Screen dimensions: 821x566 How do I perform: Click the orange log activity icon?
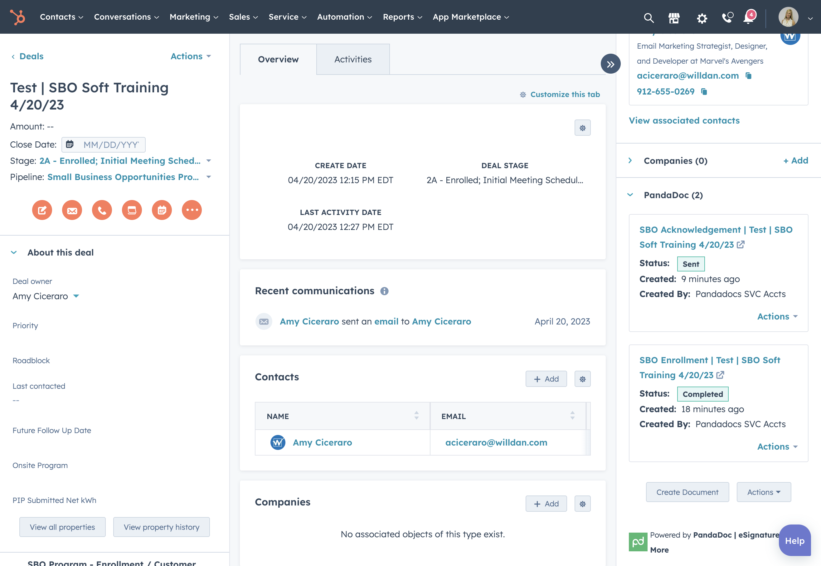point(132,210)
